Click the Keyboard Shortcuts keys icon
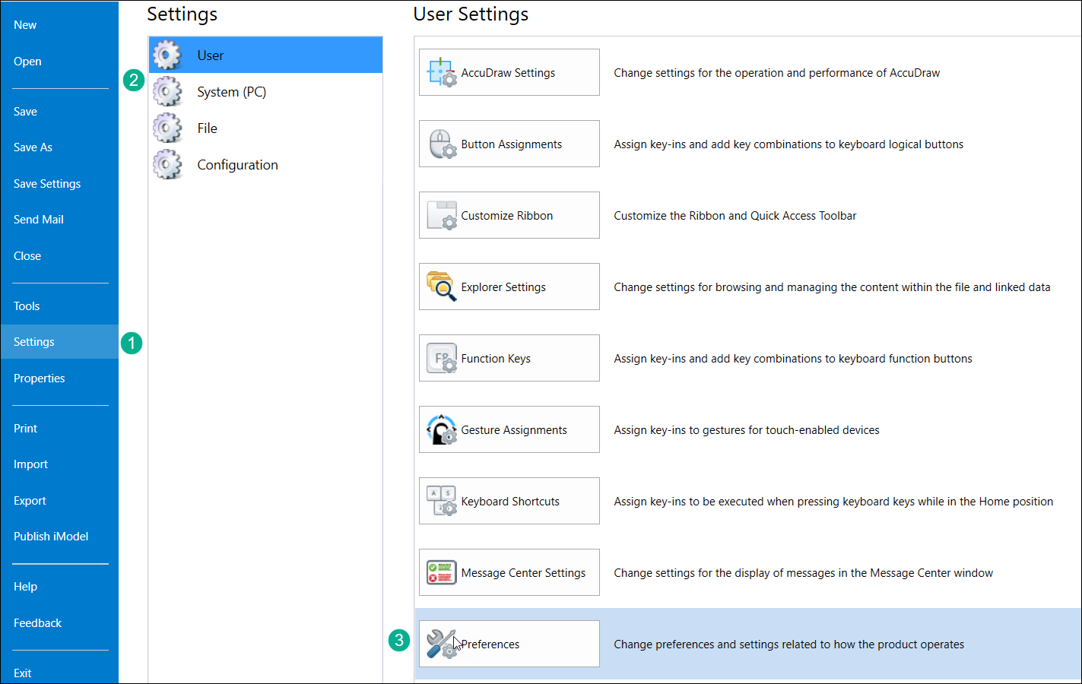This screenshot has width=1082, height=684. [x=441, y=501]
